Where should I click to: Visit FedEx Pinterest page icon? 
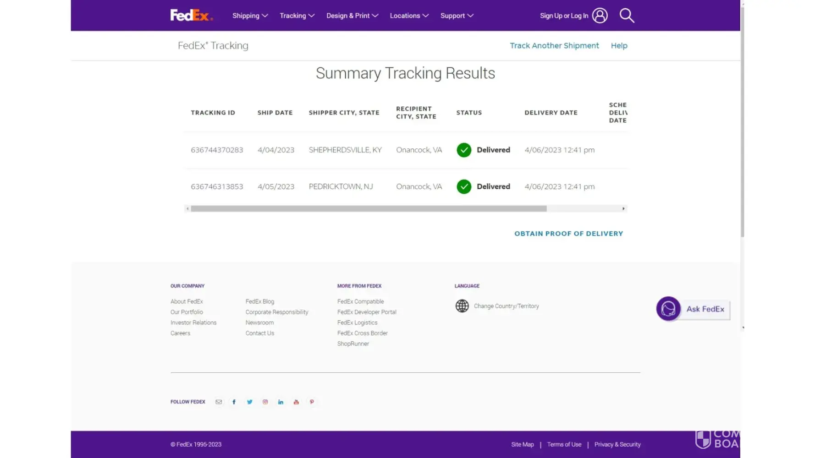312,402
